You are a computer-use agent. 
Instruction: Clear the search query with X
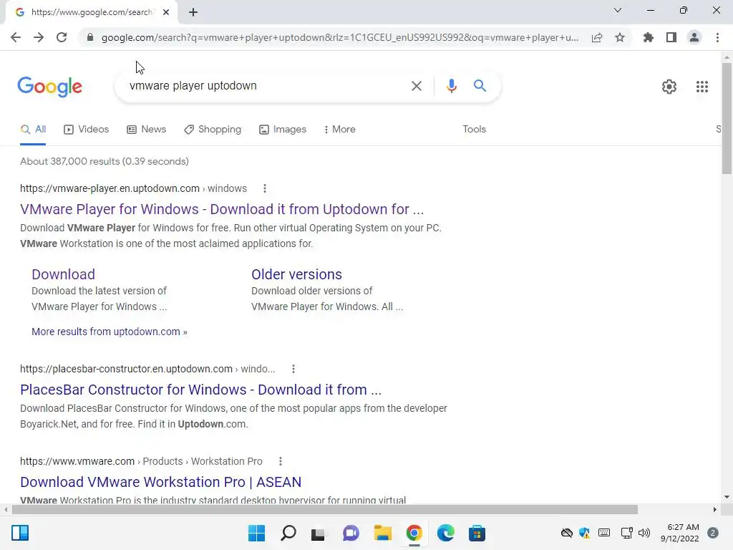point(417,86)
